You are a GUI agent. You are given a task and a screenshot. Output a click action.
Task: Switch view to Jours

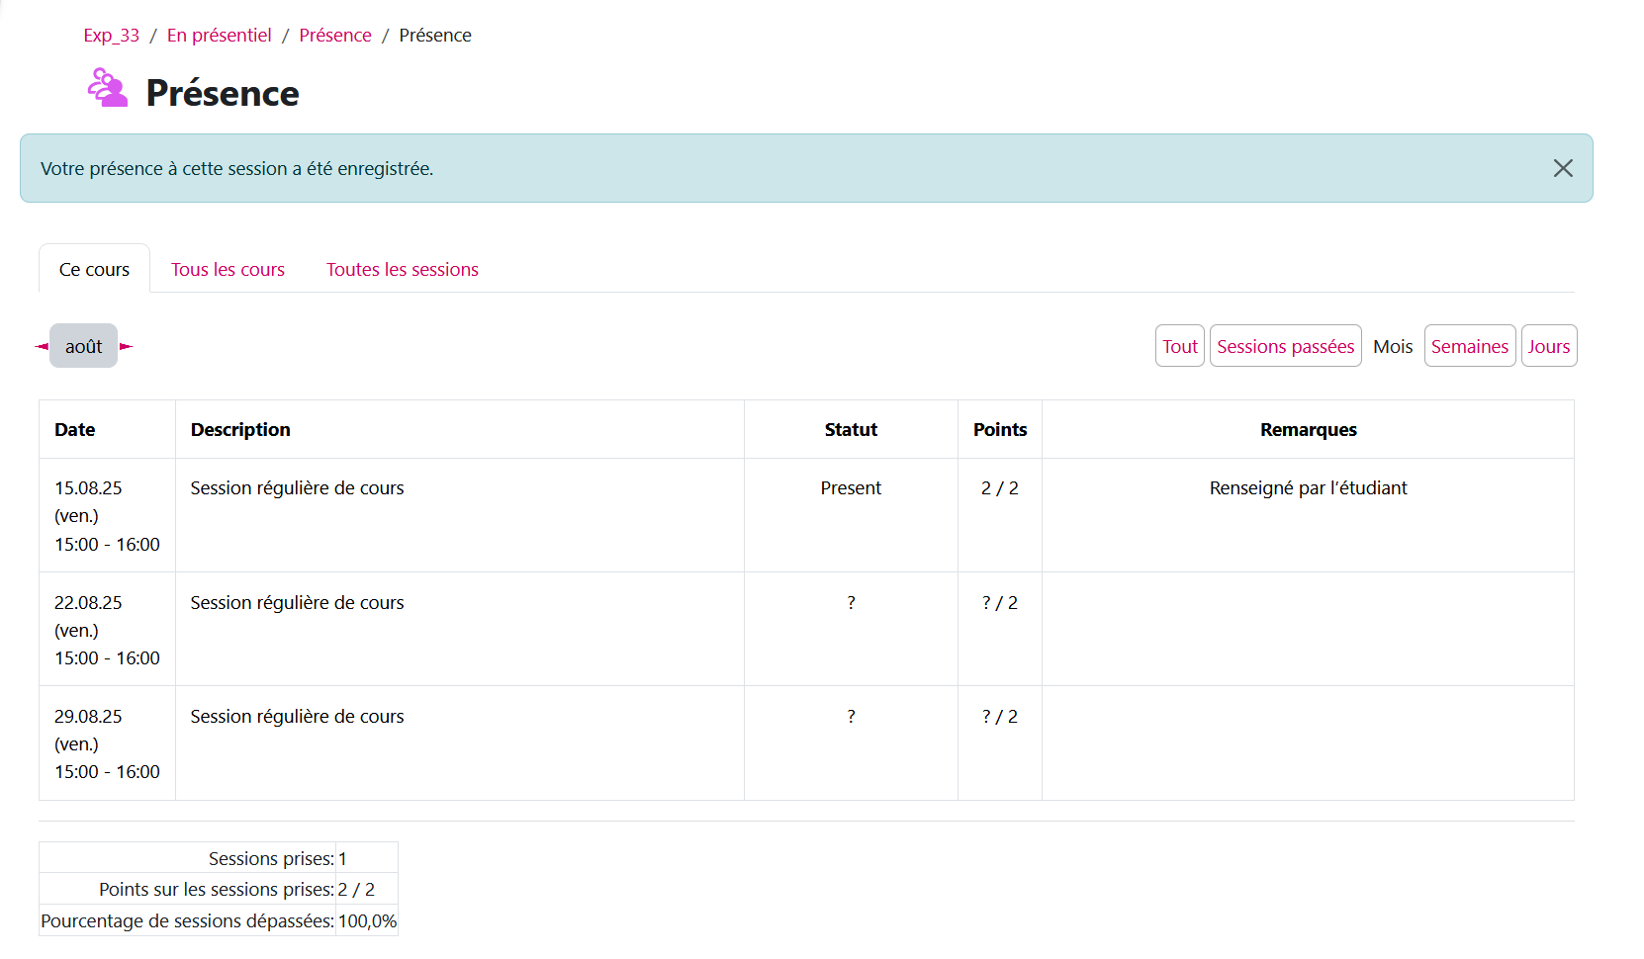point(1548,347)
